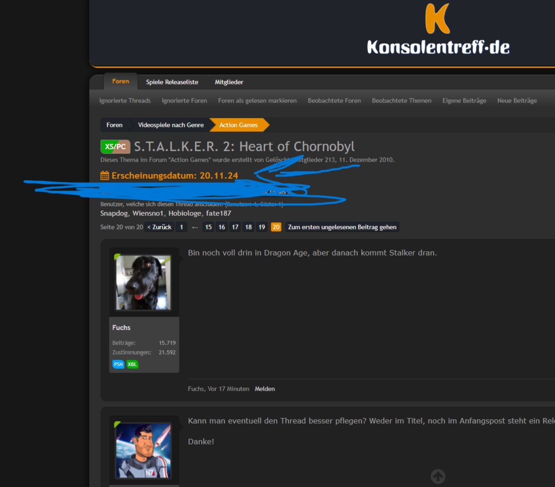The height and width of the screenshot is (487, 555).
Task: Open the Mitglieder tab
Action: (x=229, y=82)
